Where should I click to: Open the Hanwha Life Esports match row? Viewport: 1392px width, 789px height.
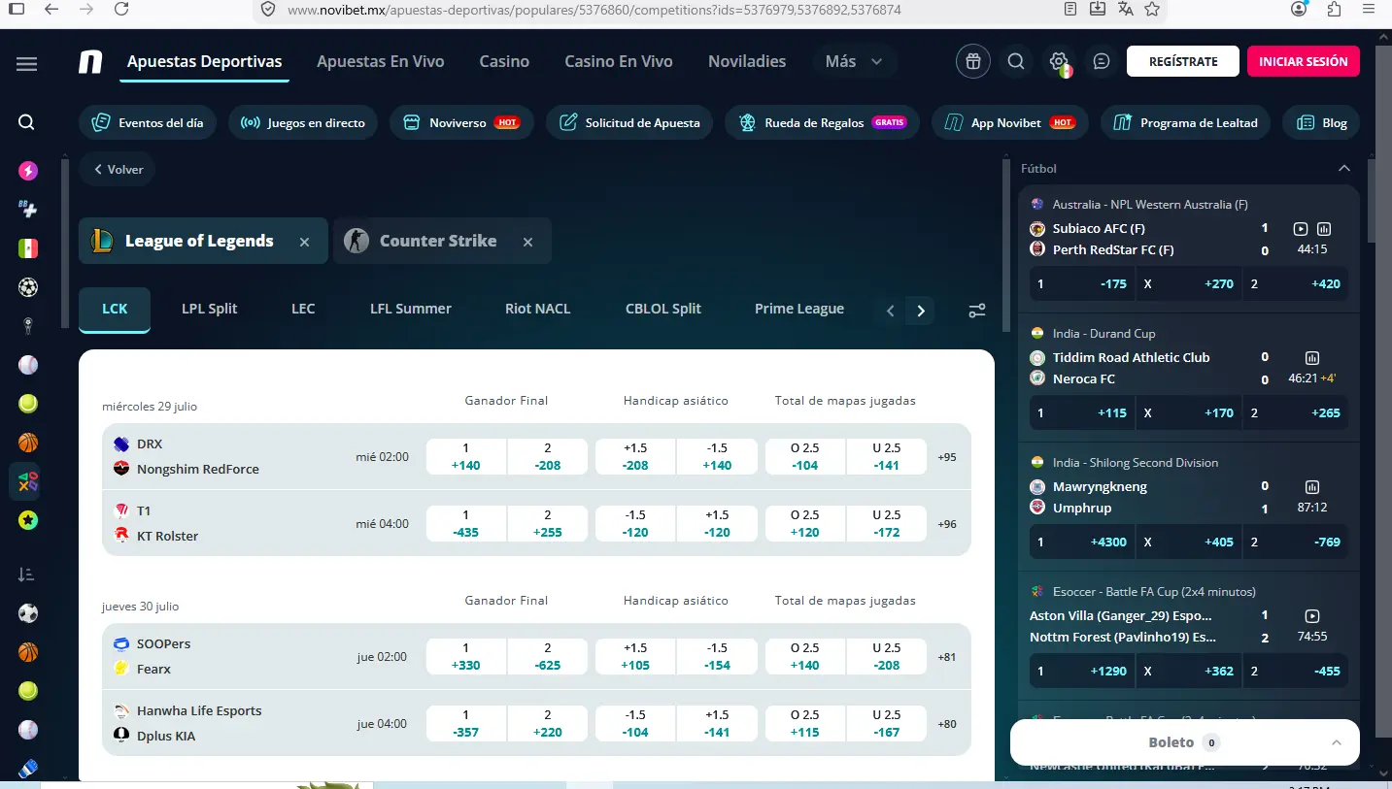536,723
